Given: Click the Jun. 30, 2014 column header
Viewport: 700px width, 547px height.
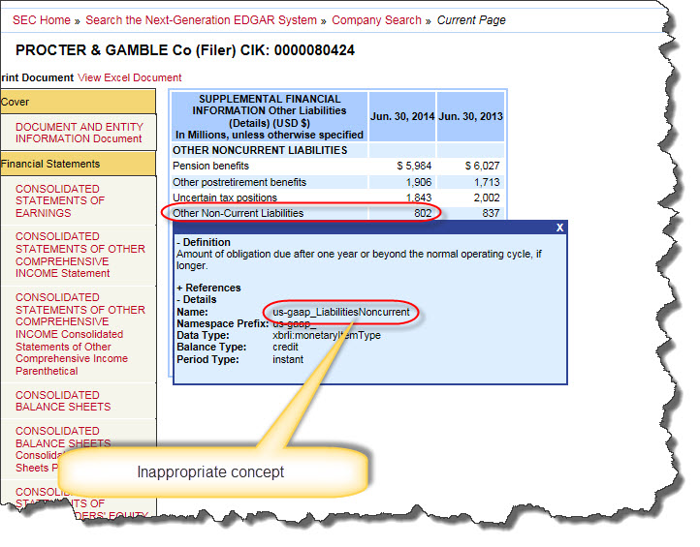Looking at the screenshot, I should (402, 116).
